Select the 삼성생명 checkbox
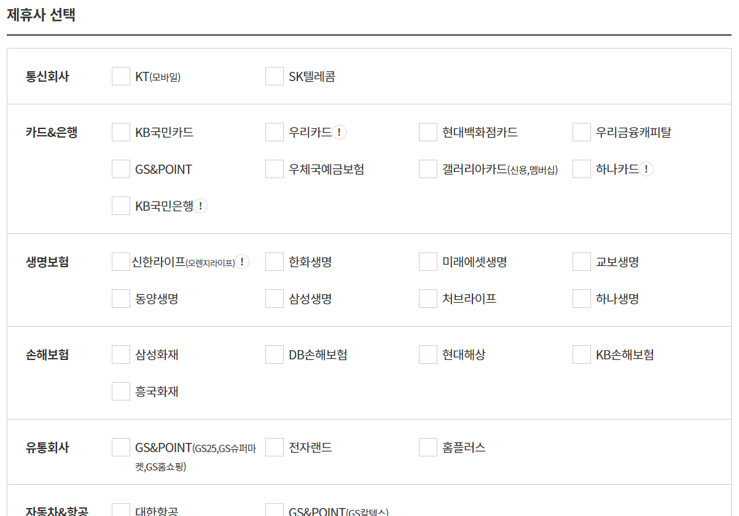Viewport: 739px width, 516px height. [275, 299]
